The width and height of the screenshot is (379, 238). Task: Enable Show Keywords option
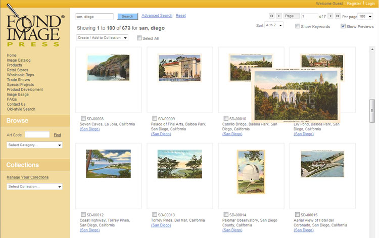298,26
